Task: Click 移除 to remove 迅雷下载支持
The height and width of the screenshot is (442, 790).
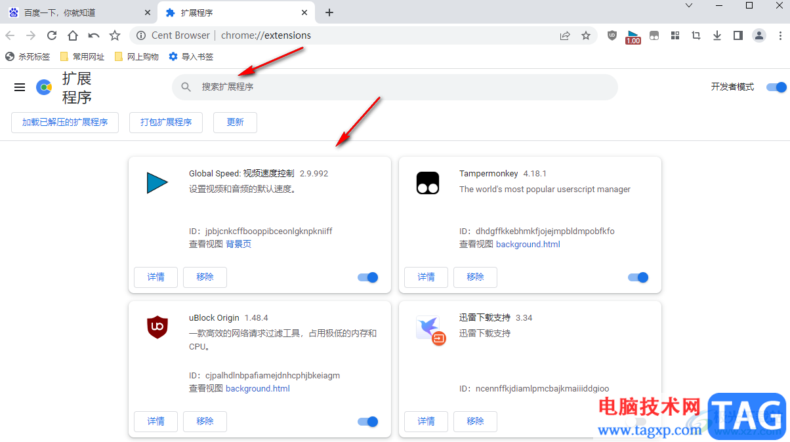Action: pyautogui.click(x=475, y=422)
